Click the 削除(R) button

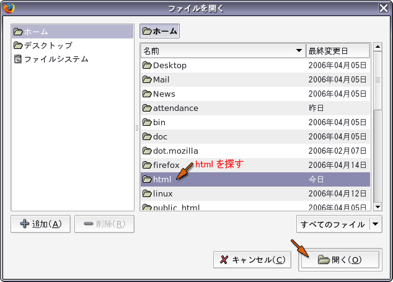point(104,224)
